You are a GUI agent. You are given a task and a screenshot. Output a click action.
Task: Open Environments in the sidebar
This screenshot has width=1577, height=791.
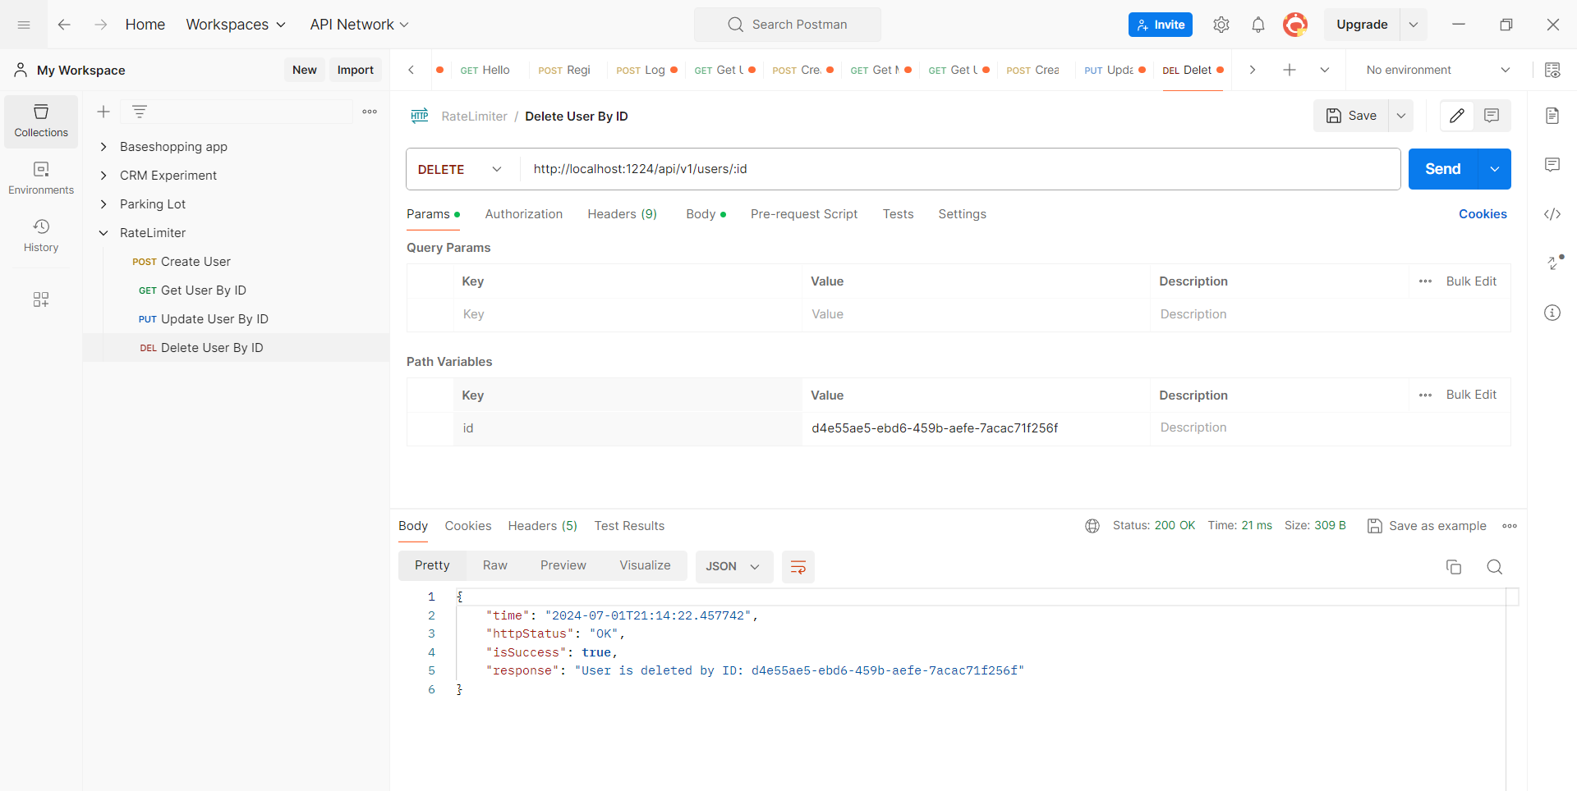(x=41, y=179)
